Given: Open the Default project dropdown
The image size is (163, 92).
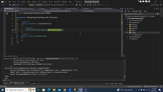Looking at the screenshot, I should click(60, 59).
